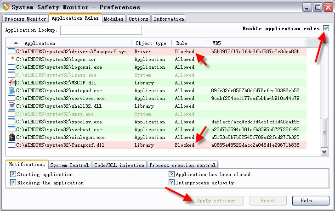Click the Reset button

pyautogui.click(x=268, y=200)
